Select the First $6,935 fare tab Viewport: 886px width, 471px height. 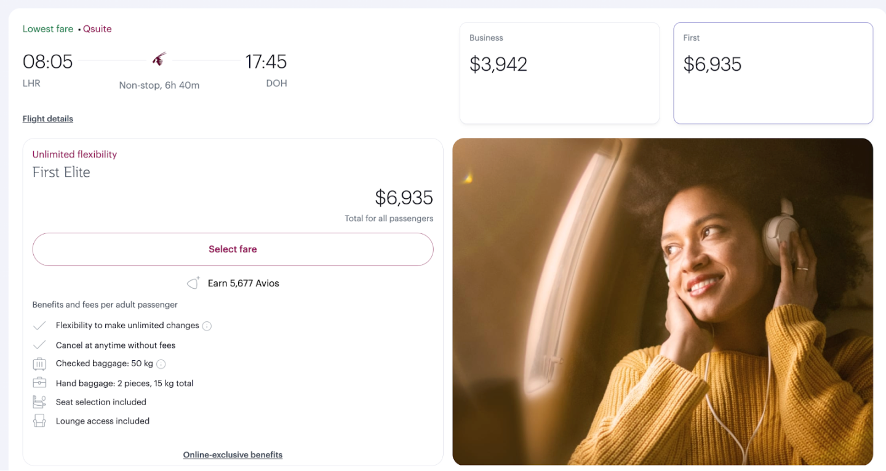coord(773,73)
